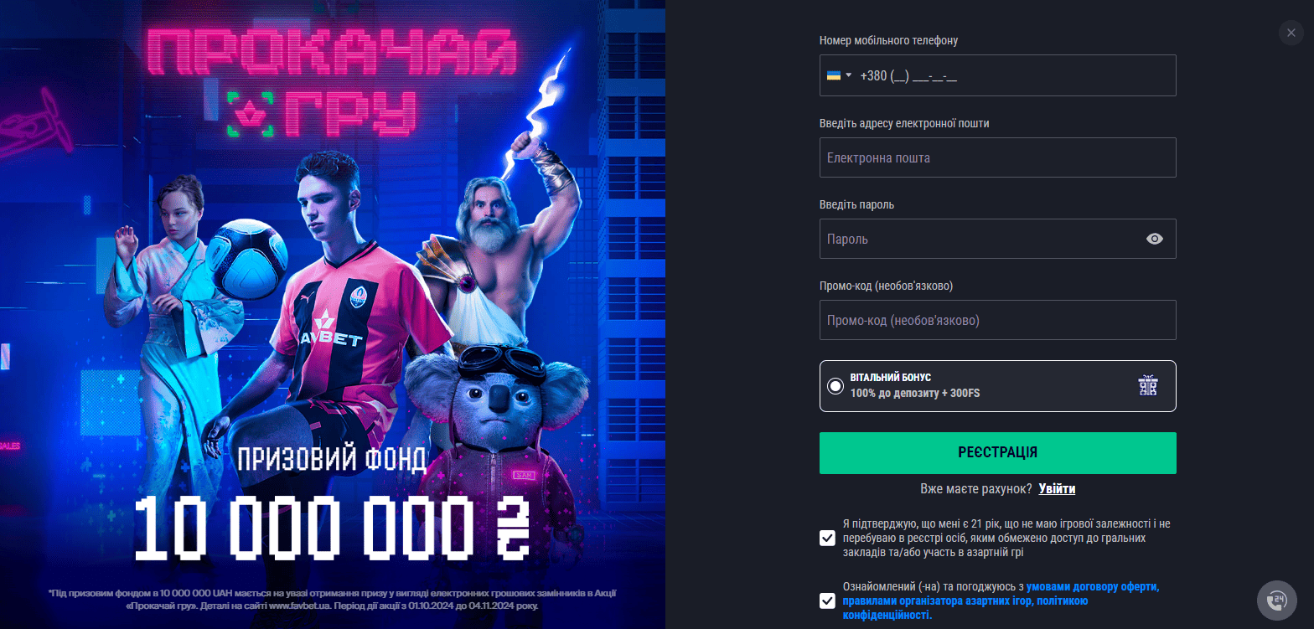Select the Вітальний бонус radio button
This screenshot has height=629, width=1314.
(835, 386)
